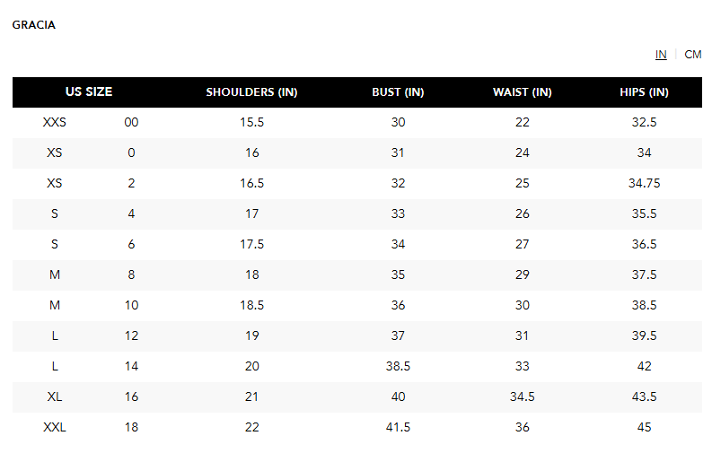Click bust value 41.5

[x=398, y=427]
